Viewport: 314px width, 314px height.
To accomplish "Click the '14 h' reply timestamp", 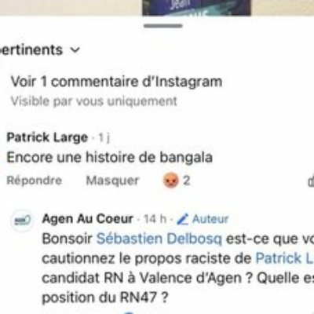I will point(155,219).
